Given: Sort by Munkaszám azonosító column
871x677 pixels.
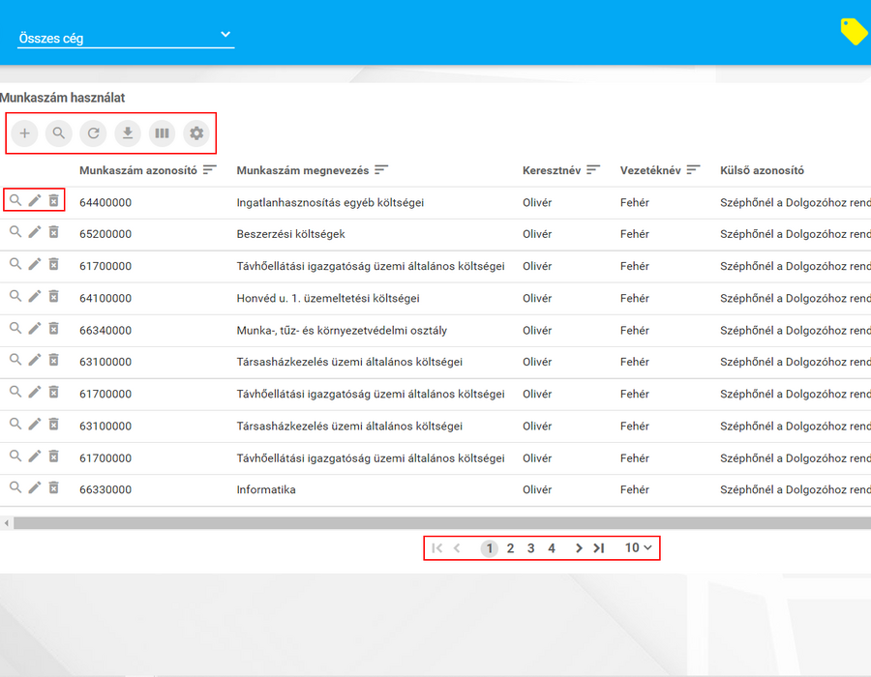Looking at the screenshot, I should (x=209, y=170).
